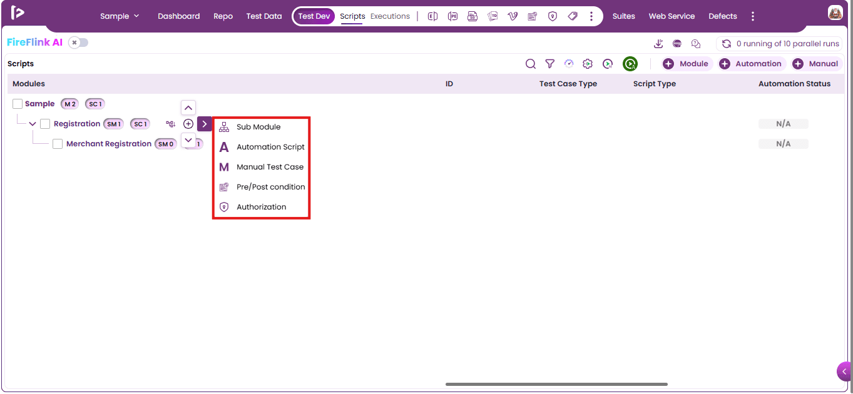
Task: Open kebab menu after Defects
Action: pos(753,16)
